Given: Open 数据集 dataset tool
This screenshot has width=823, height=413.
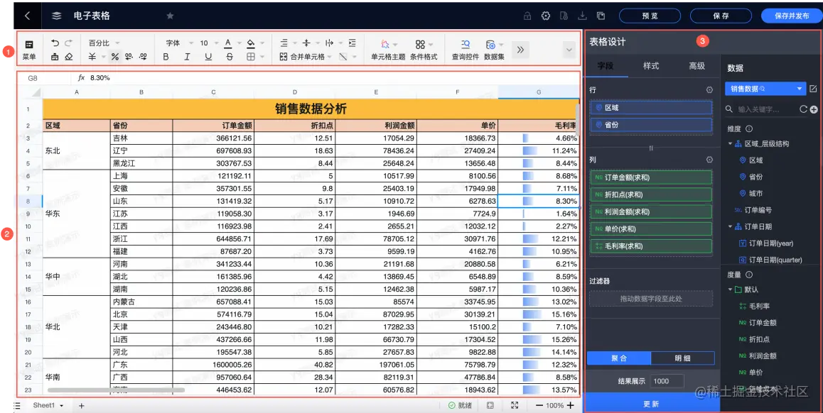Looking at the screenshot, I should [x=494, y=50].
